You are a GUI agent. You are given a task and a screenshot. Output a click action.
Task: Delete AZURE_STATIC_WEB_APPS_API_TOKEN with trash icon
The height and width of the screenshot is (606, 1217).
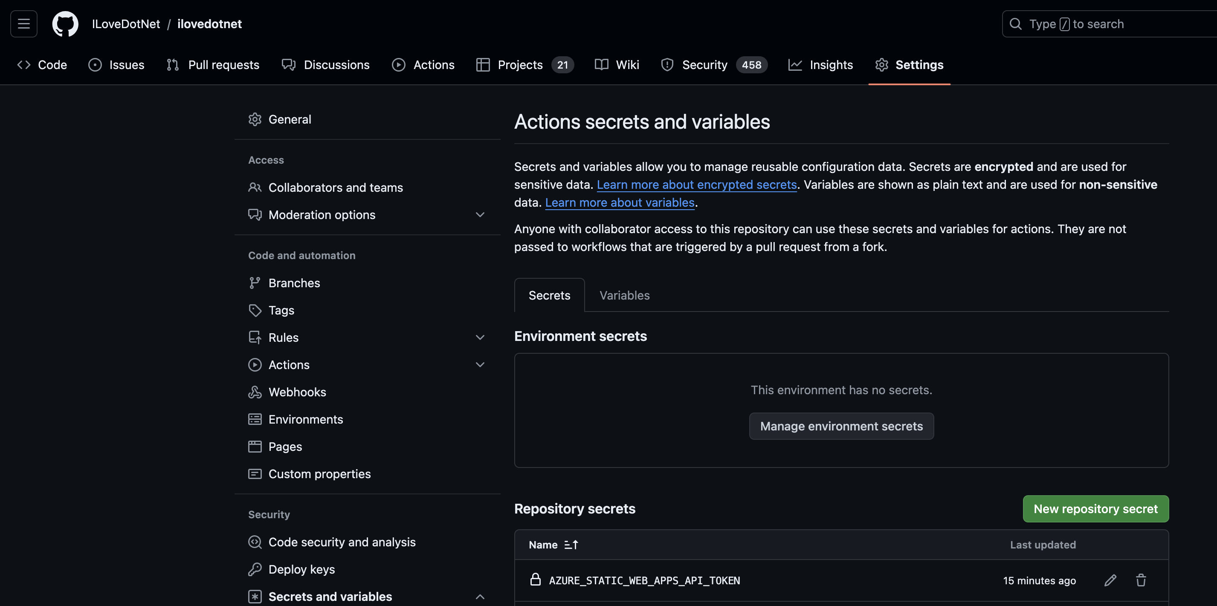[1141, 580]
